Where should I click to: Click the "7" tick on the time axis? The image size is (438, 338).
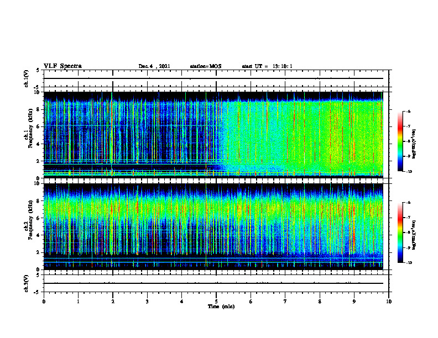click(285, 302)
